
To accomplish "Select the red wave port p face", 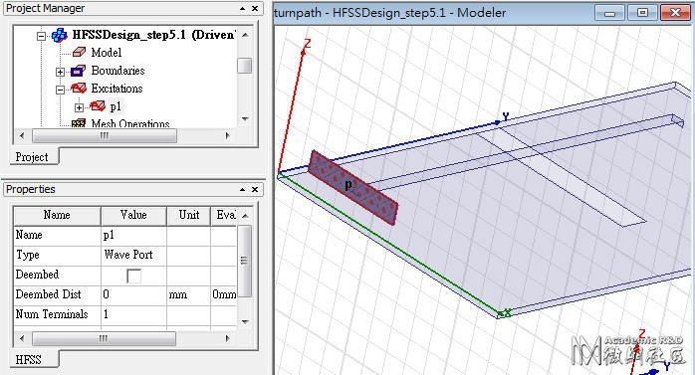I will 352,188.
